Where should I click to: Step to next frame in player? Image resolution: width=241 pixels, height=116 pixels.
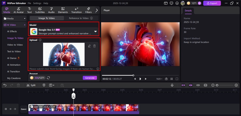tap(146, 79)
